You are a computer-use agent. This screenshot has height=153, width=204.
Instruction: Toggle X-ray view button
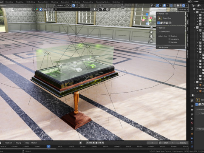pyautogui.click(x=171, y=6)
